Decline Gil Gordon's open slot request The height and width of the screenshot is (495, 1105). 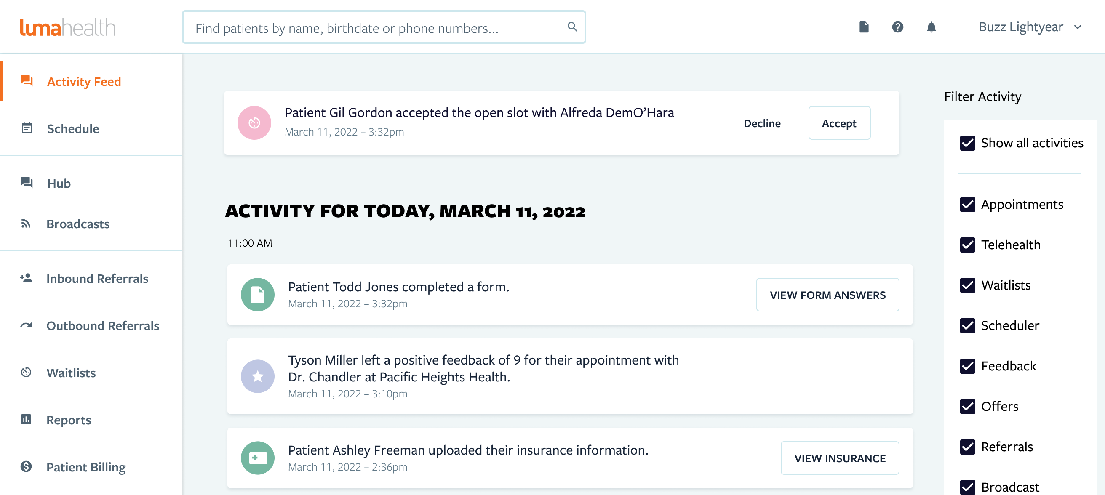[762, 123]
